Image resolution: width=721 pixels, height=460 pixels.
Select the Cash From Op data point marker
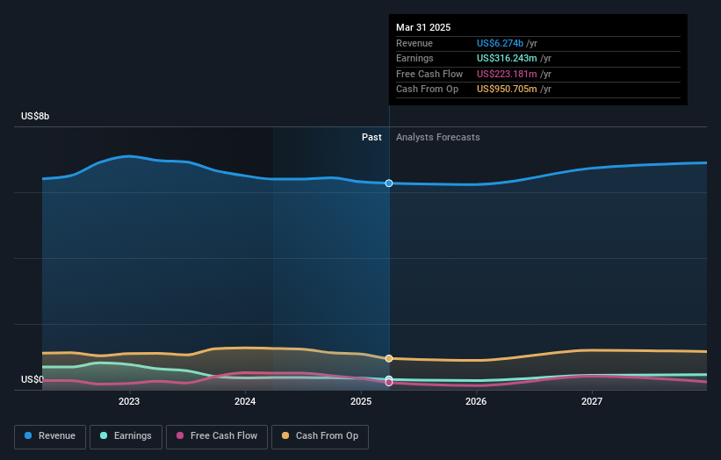389,358
